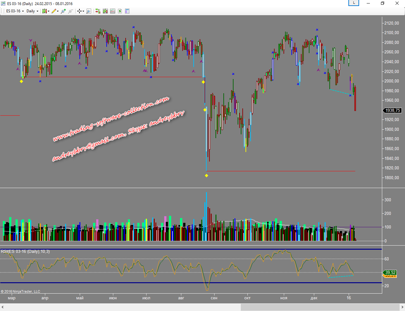Viewport: 405px width, 311px height.
Task: Open the Indicators chart icon
Action: pyautogui.click(x=113, y=11)
